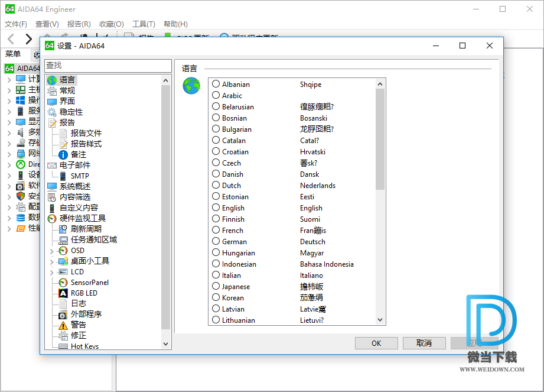
Task: Select the Japanese radio button
Action: [216, 286]
